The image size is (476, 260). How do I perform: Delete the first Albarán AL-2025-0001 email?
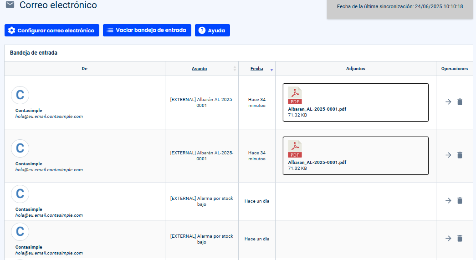pyautogui.click(x=460, y=102)
